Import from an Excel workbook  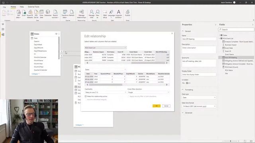[24, 13]
